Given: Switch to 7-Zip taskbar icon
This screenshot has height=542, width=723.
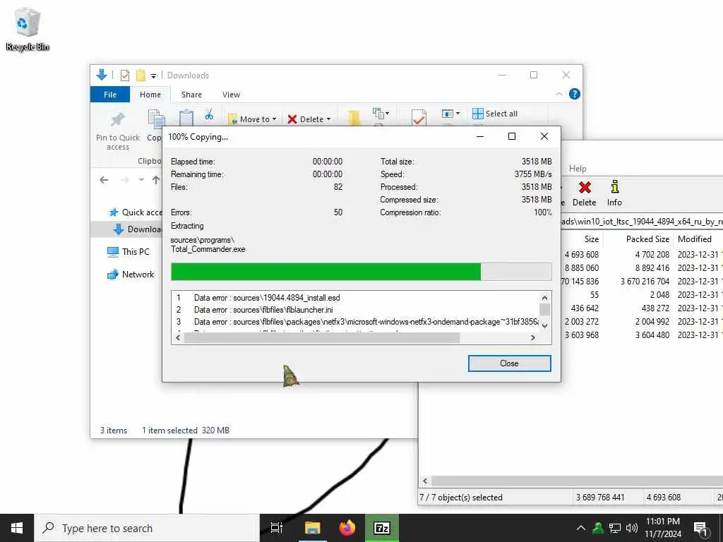Looking at the screenshot, I should (x=382, y=528).
